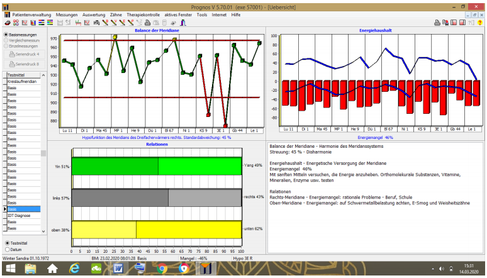Viewport: 487px width, 278px height.
Task: Click the Seriendruck 8 button
Action: pyautogui.click(x=24, y=64)
